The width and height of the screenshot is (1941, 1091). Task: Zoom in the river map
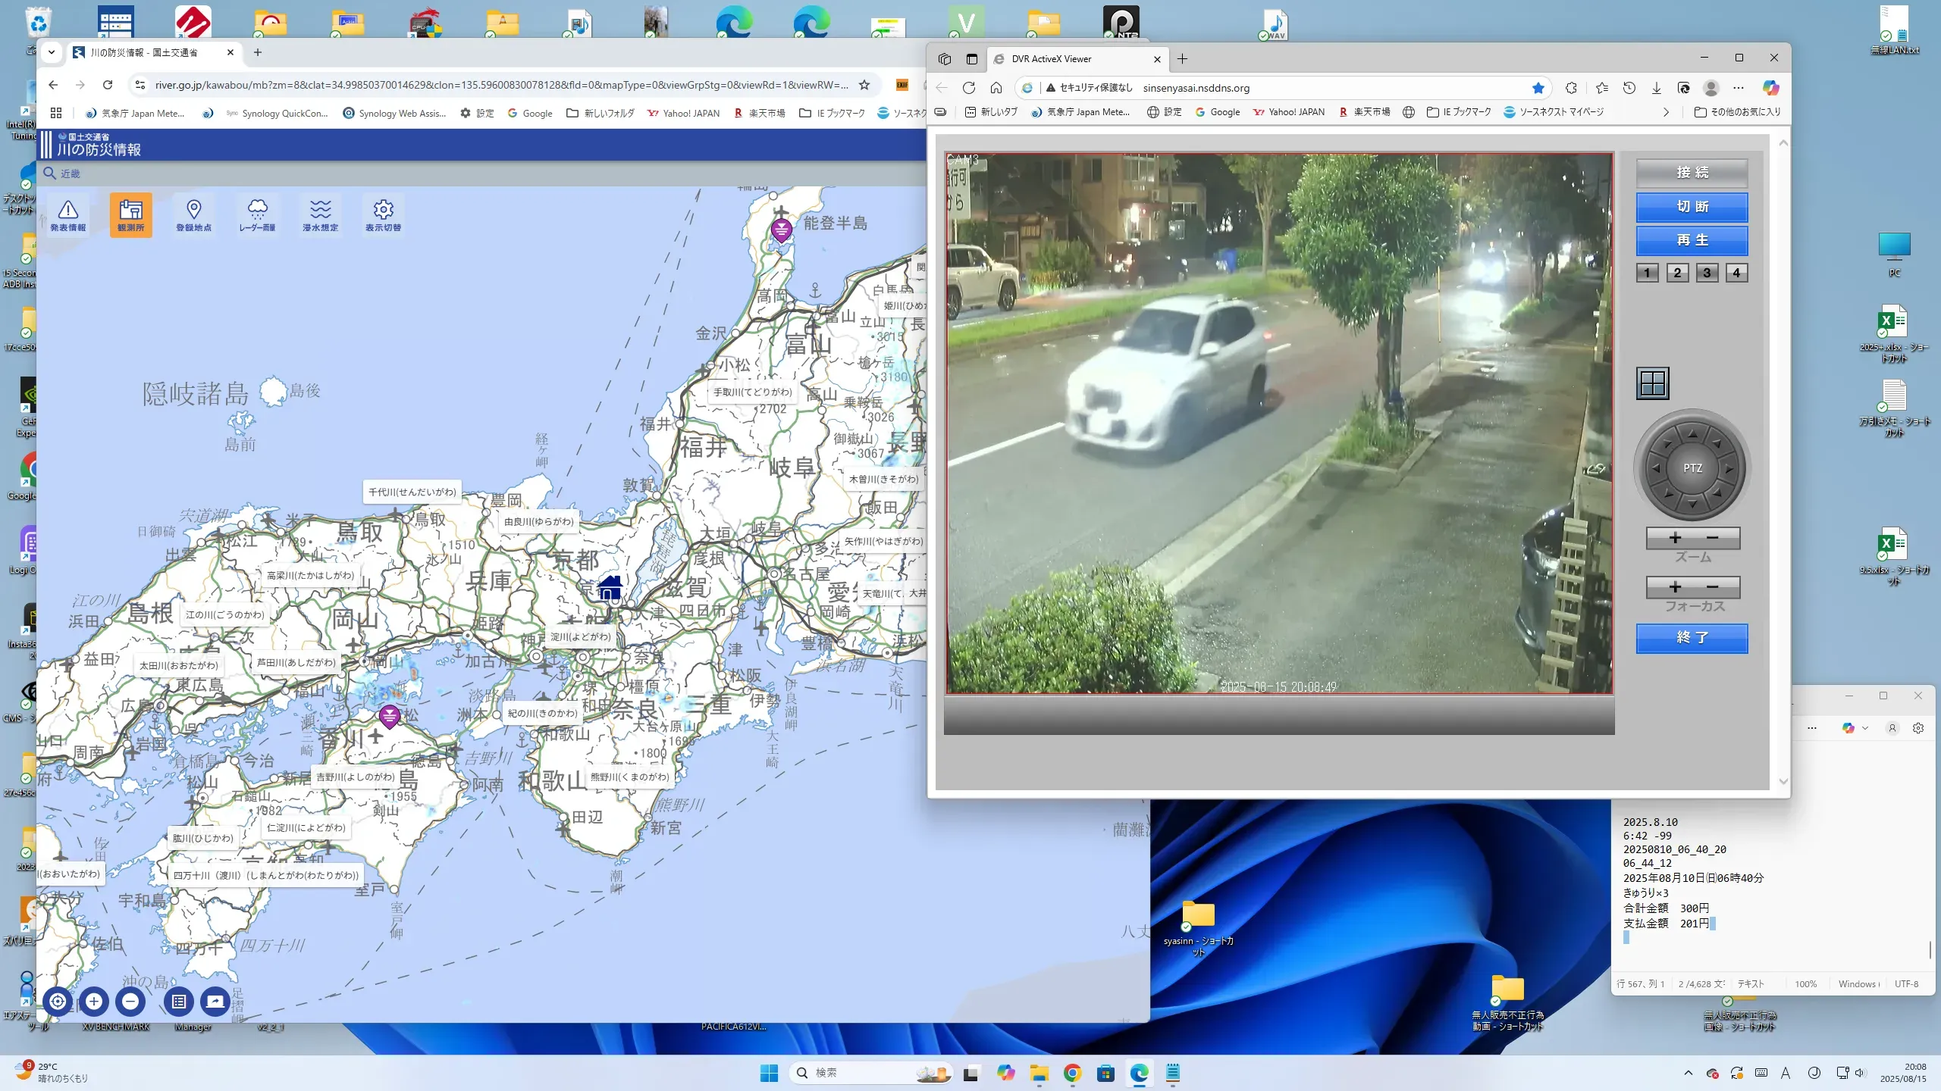(94, 1002)
